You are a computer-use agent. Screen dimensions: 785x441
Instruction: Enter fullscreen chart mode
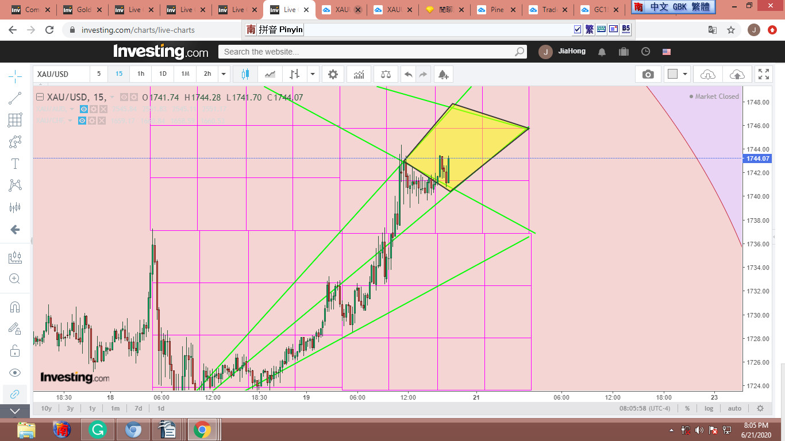pyautogui.click(x=763, y=74)
